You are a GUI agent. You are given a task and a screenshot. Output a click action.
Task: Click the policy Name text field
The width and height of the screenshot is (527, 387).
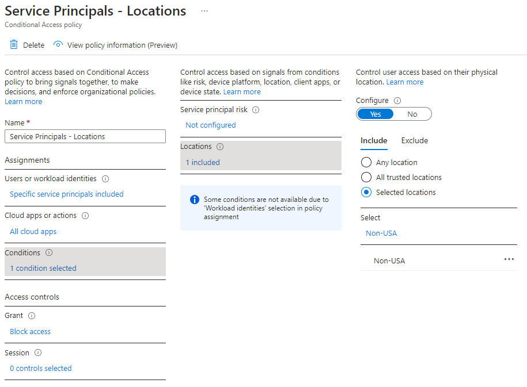point(85,137)
